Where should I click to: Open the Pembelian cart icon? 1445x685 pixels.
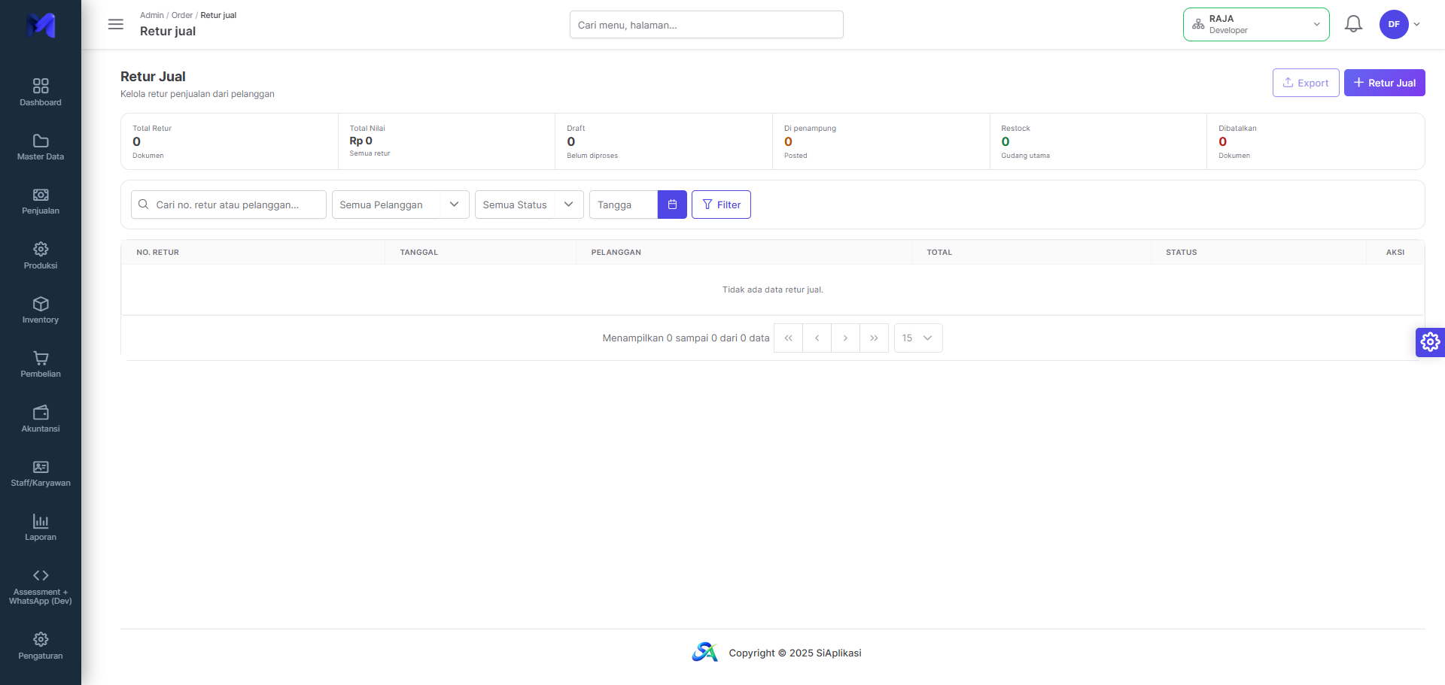pos(41,358)
